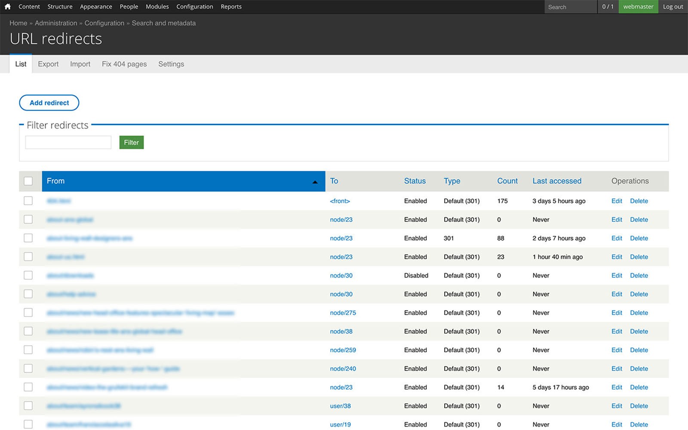Image resolution: width=688 pixels, height=430 pixels.
Task: Follow the Administration breadcrumb link
Action: [56, 23]
